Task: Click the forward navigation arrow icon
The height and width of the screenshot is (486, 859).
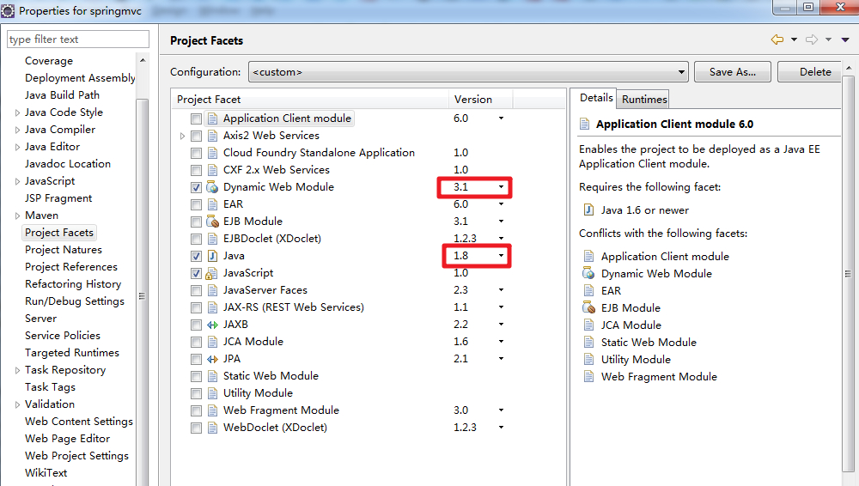Action: click(x=812, y=39)
